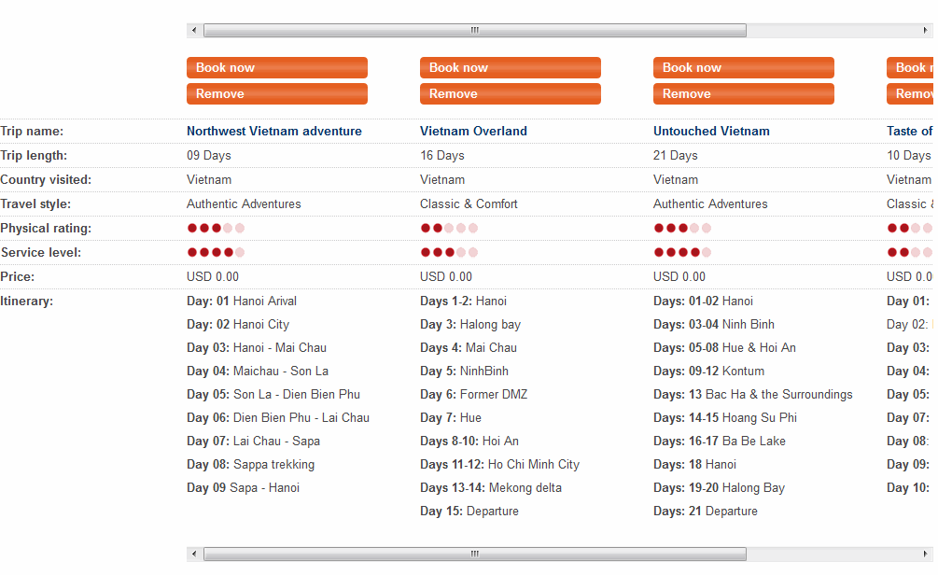
Task: Click Northwest Vietnam adventure's USD 0.00 price
Action: pyautogui.click(x=213, y=277)
